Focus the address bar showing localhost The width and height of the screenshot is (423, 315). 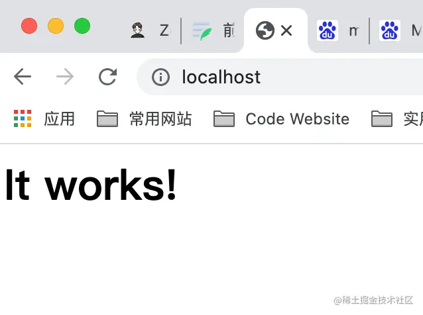coord(280,77)
